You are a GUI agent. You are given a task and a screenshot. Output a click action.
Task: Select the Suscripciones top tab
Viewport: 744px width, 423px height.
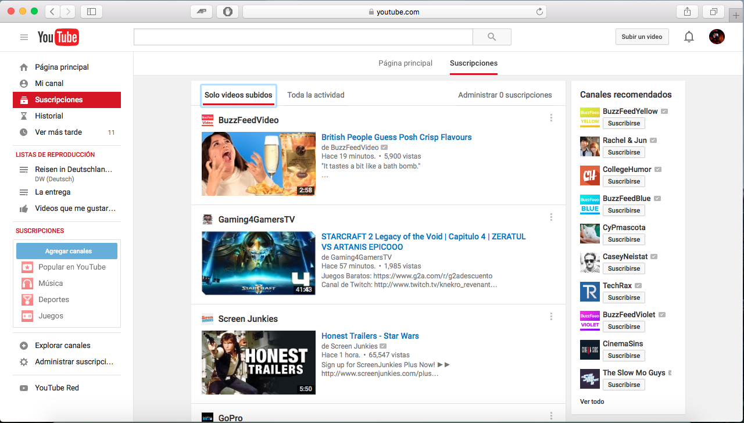[x=474, y=63]
